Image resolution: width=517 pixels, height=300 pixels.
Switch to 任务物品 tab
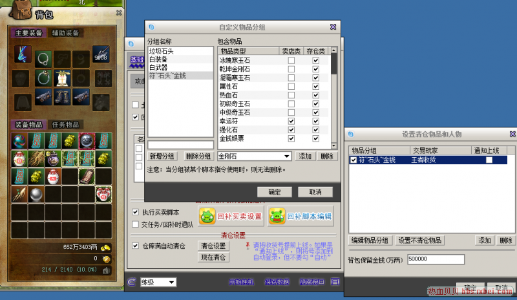(66, 125)
